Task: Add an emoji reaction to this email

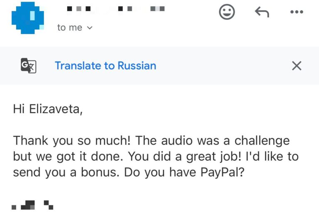Action: pos(227,12)
